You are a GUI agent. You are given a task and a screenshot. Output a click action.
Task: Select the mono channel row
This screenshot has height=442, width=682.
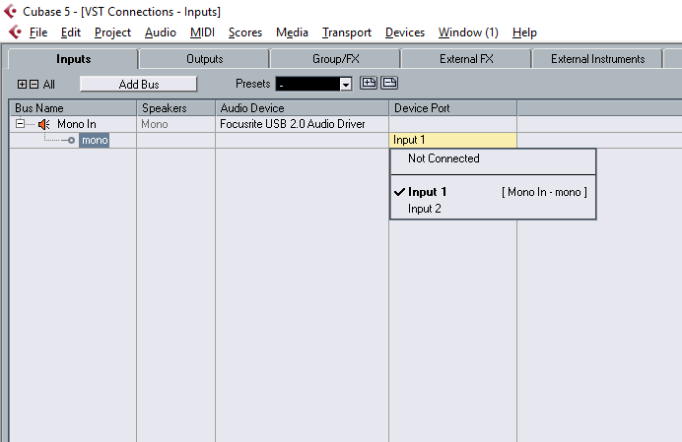pos(95,140)
